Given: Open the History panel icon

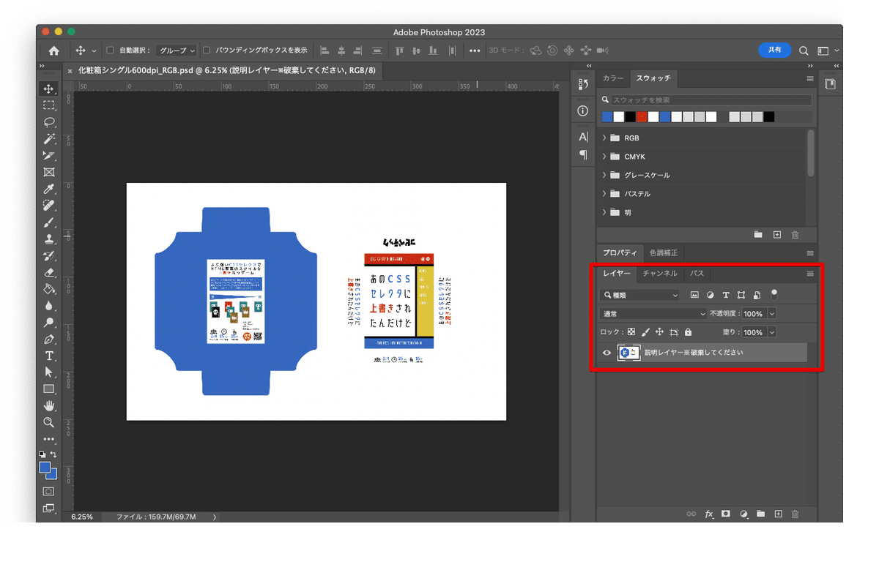Looking at the screenshot, I should [x=583, y=86].
